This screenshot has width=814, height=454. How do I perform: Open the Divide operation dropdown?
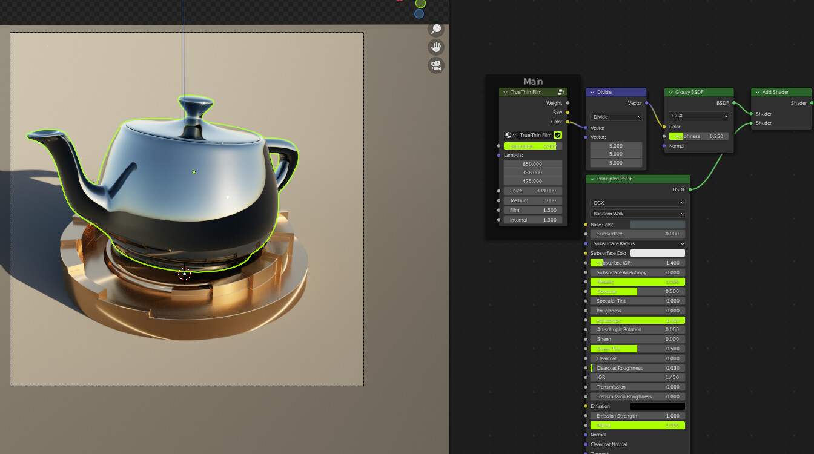(x=616, y=117)
